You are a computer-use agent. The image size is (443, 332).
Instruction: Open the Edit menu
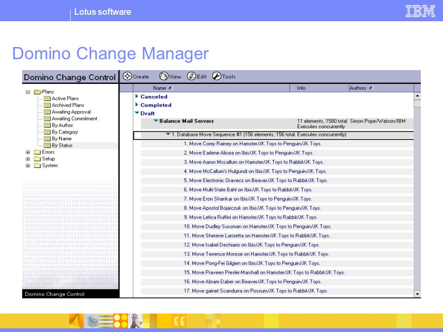[x=197, y=76]
